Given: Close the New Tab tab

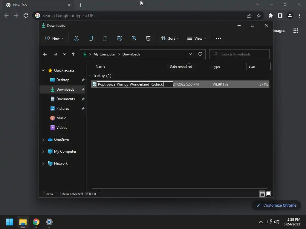Looking at the screenshot, I should (x=69, y=5).
